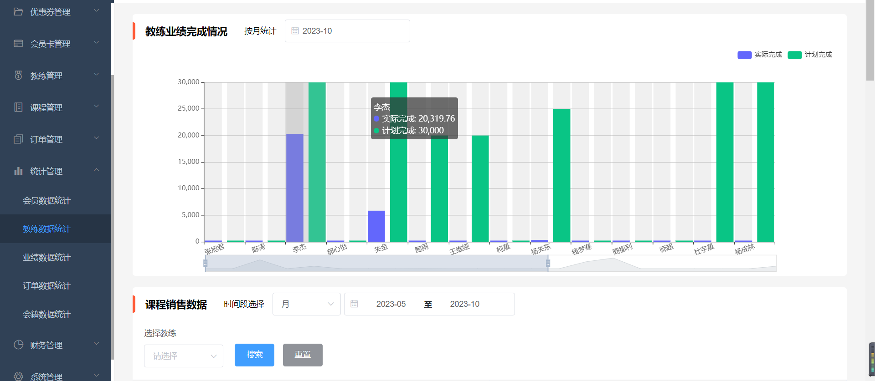Expand 优惠券管理 submenu chevron
875x381 pixels.
[96, 10]
